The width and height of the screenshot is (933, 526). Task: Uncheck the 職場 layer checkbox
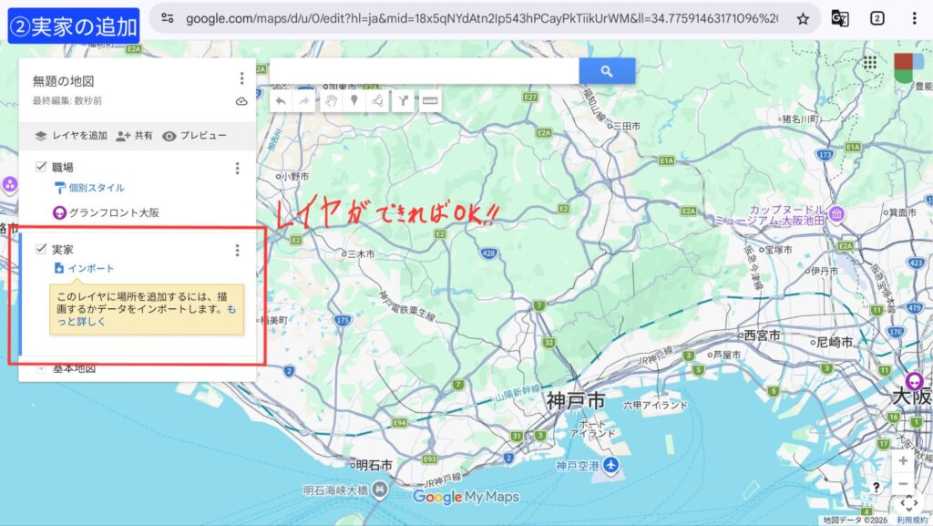click(x=40, y=167)
